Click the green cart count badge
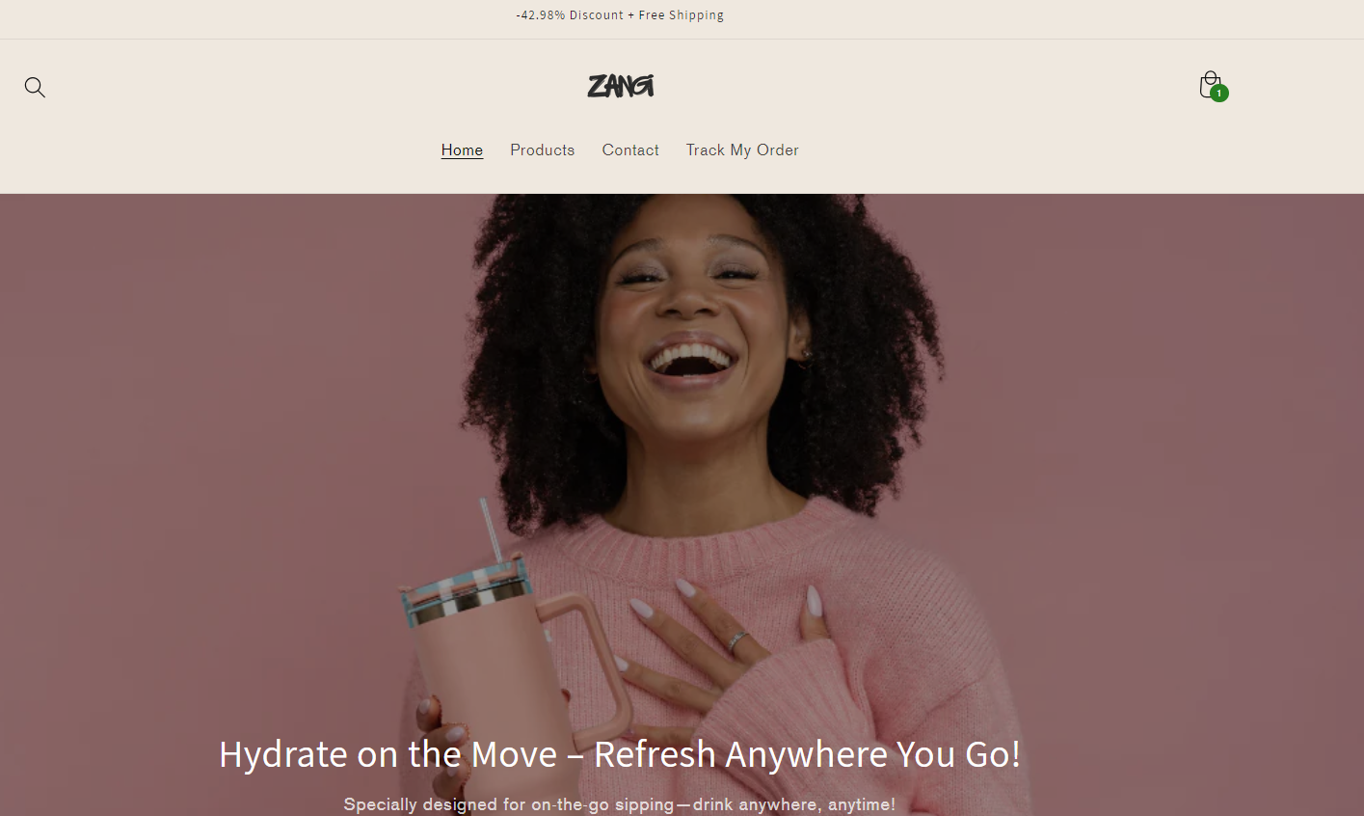The width and height of the screenshot is (1364, 816). pyautogui.click(x=1219, y=94)
